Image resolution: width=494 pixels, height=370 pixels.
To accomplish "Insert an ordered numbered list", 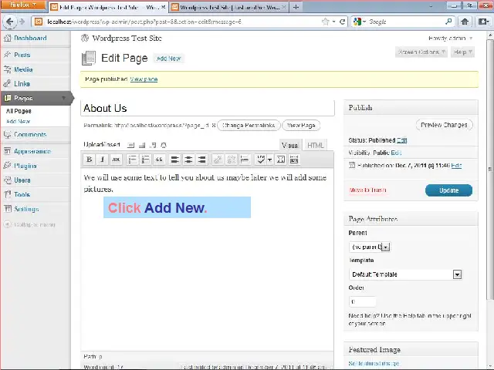I will pos(146,160).
